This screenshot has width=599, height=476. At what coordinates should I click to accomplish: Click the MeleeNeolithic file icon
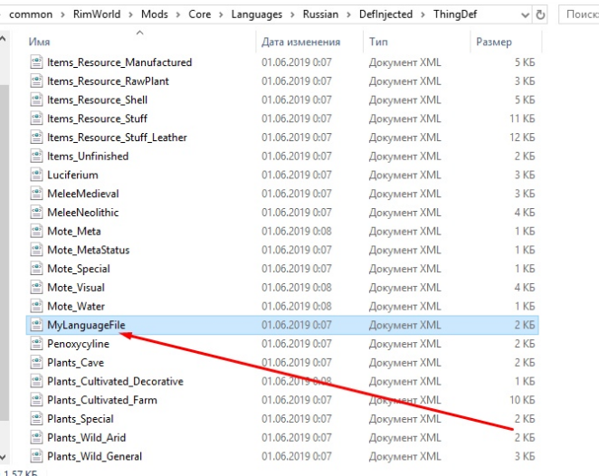pos(36,212)
